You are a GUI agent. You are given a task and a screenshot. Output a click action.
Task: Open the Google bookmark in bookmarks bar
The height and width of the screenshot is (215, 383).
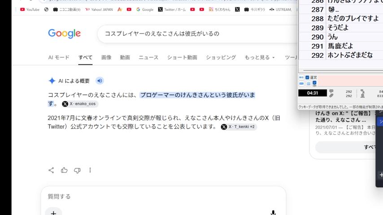[x=145, y=9]
